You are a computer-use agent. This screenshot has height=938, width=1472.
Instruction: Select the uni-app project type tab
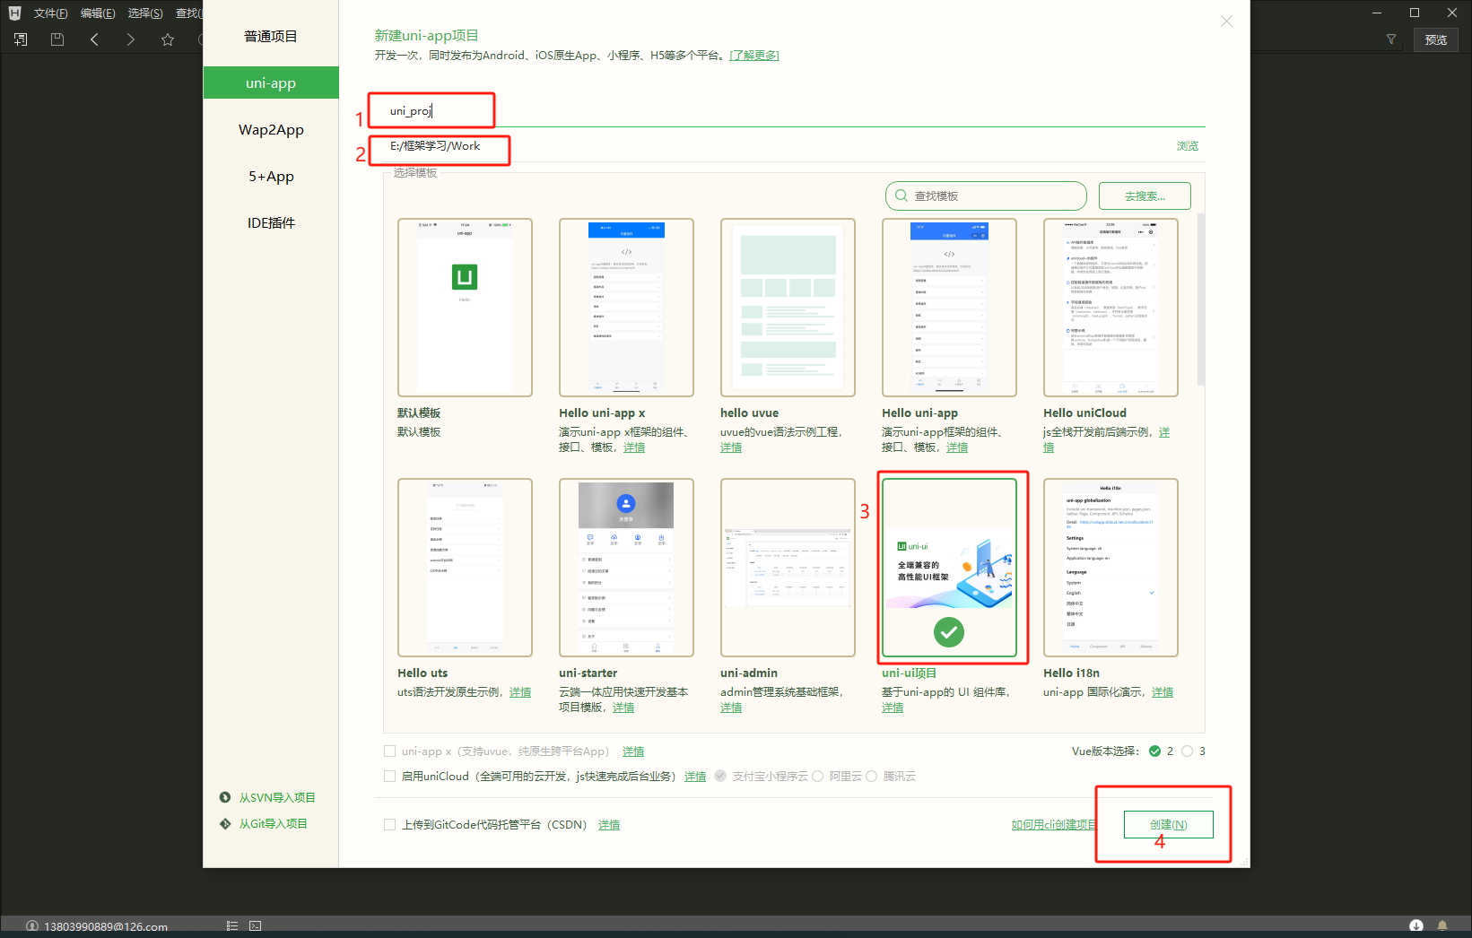(271, 83)
